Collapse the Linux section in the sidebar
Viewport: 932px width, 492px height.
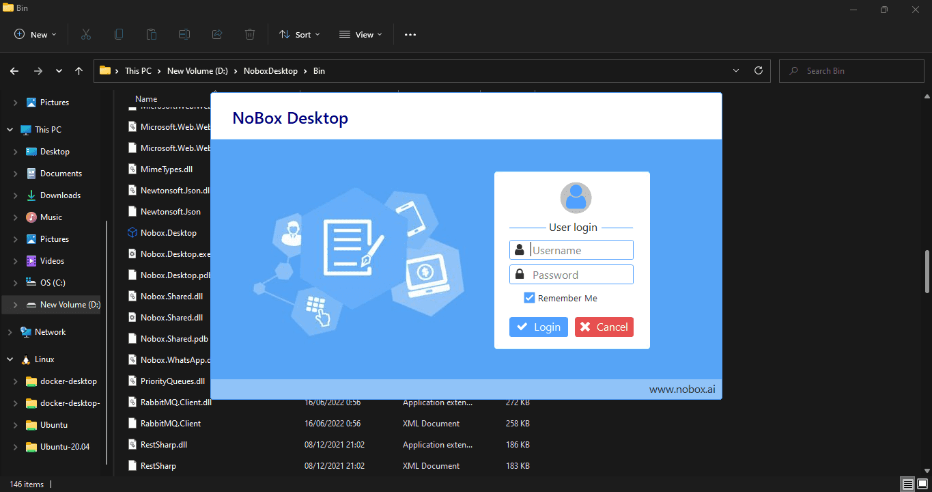(10, 359)
